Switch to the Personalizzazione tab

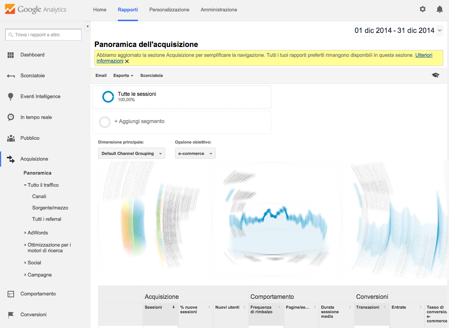[169, 9]
